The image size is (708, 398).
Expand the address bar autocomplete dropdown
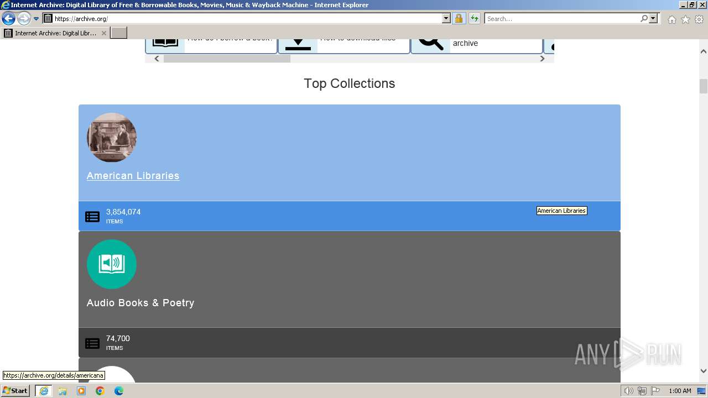coord(446,18)
